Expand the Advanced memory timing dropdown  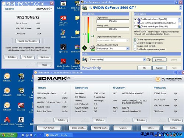coord(128,48)
